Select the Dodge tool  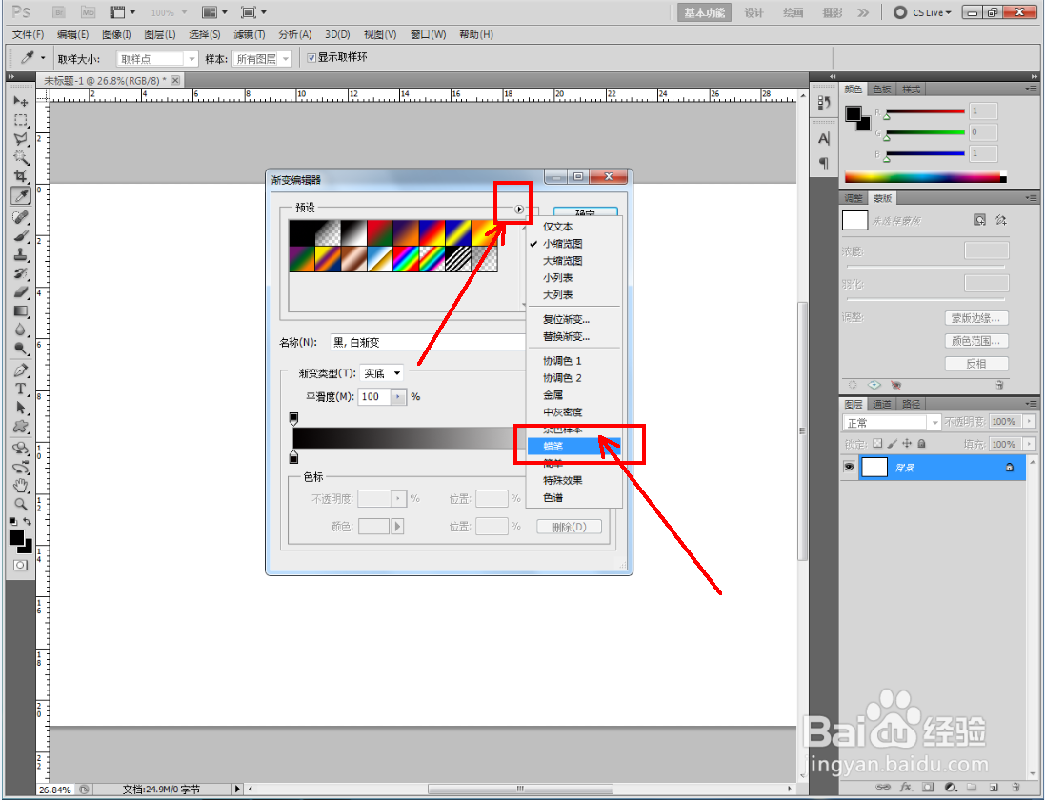tap(21, 348)
